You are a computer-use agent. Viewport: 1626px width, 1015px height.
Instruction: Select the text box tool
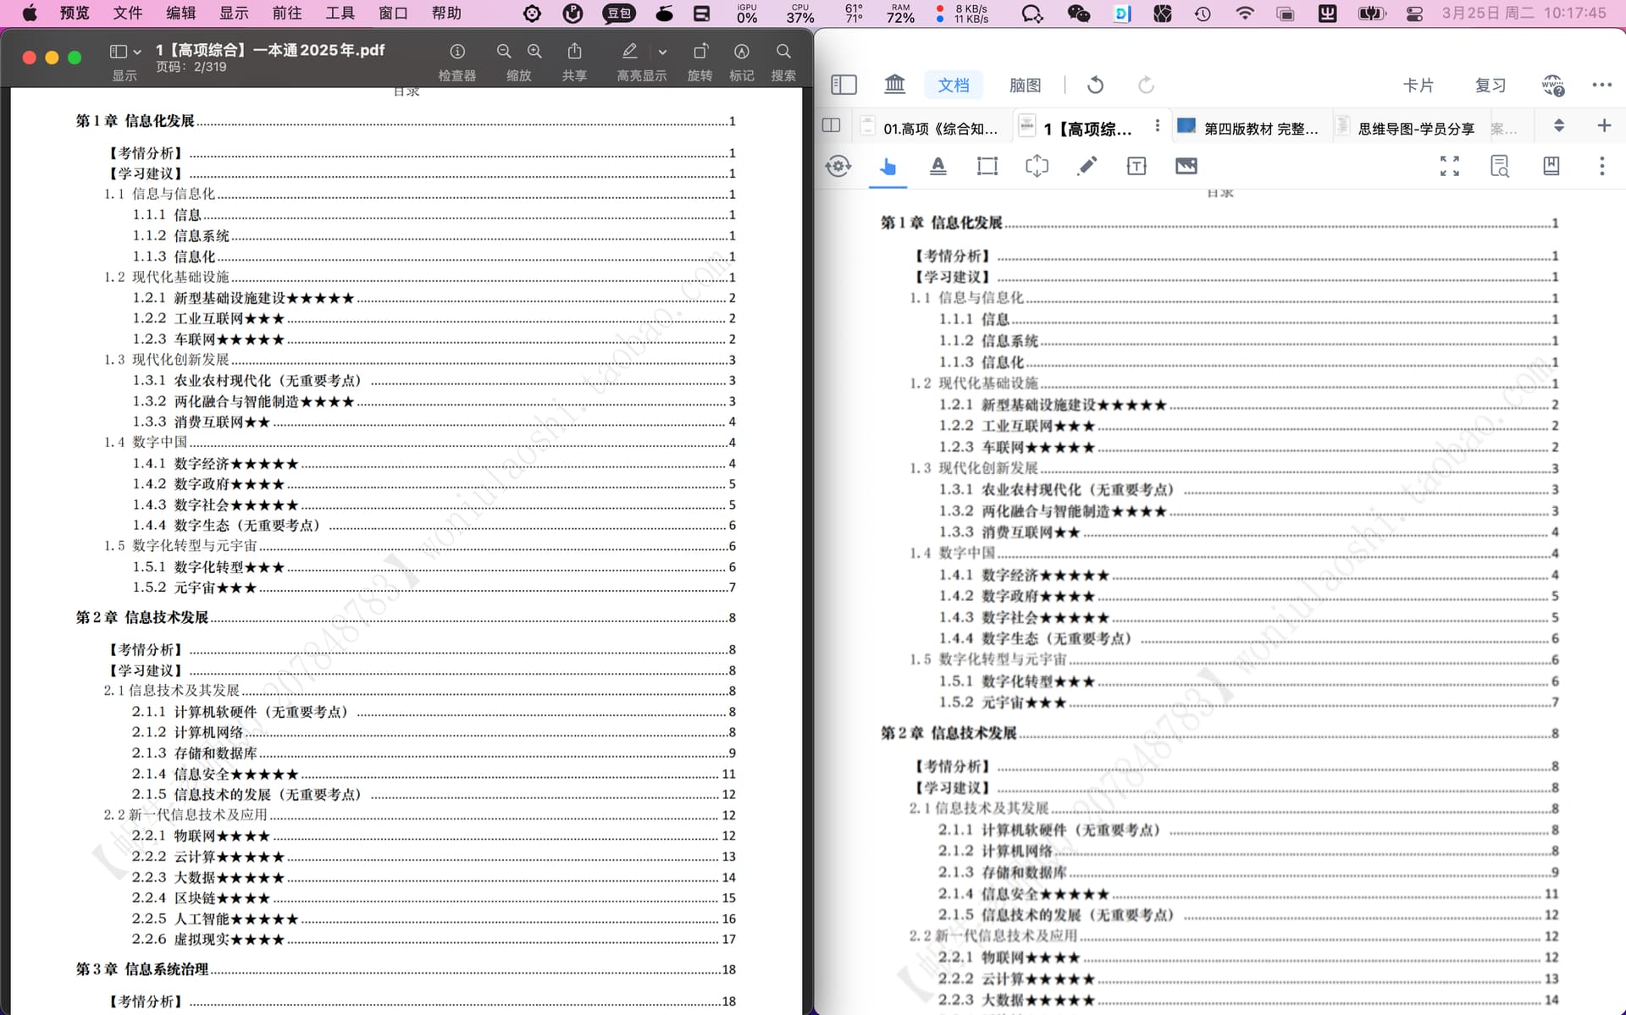(1136, 166)
